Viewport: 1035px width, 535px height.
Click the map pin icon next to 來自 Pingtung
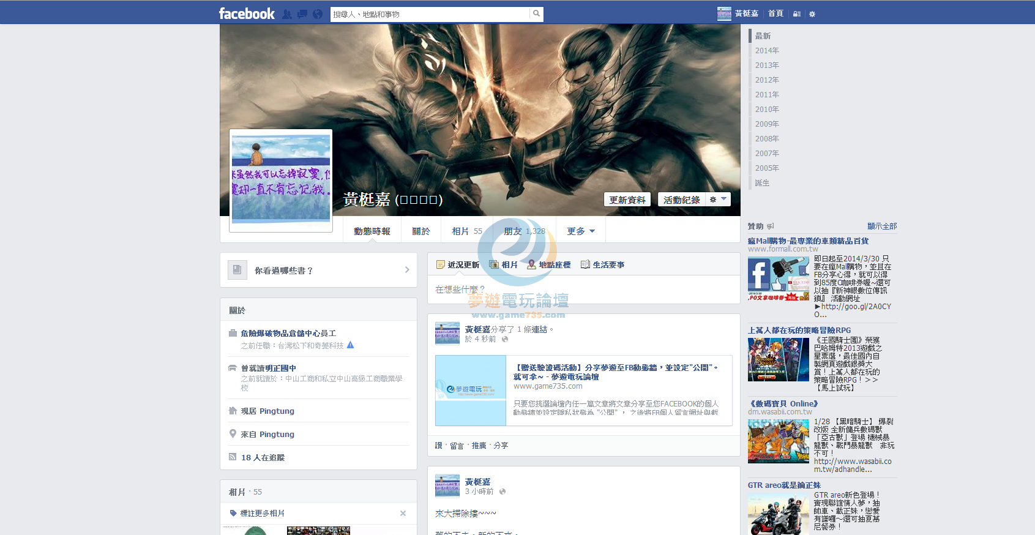pyautogui.click(x=233, y=434)
